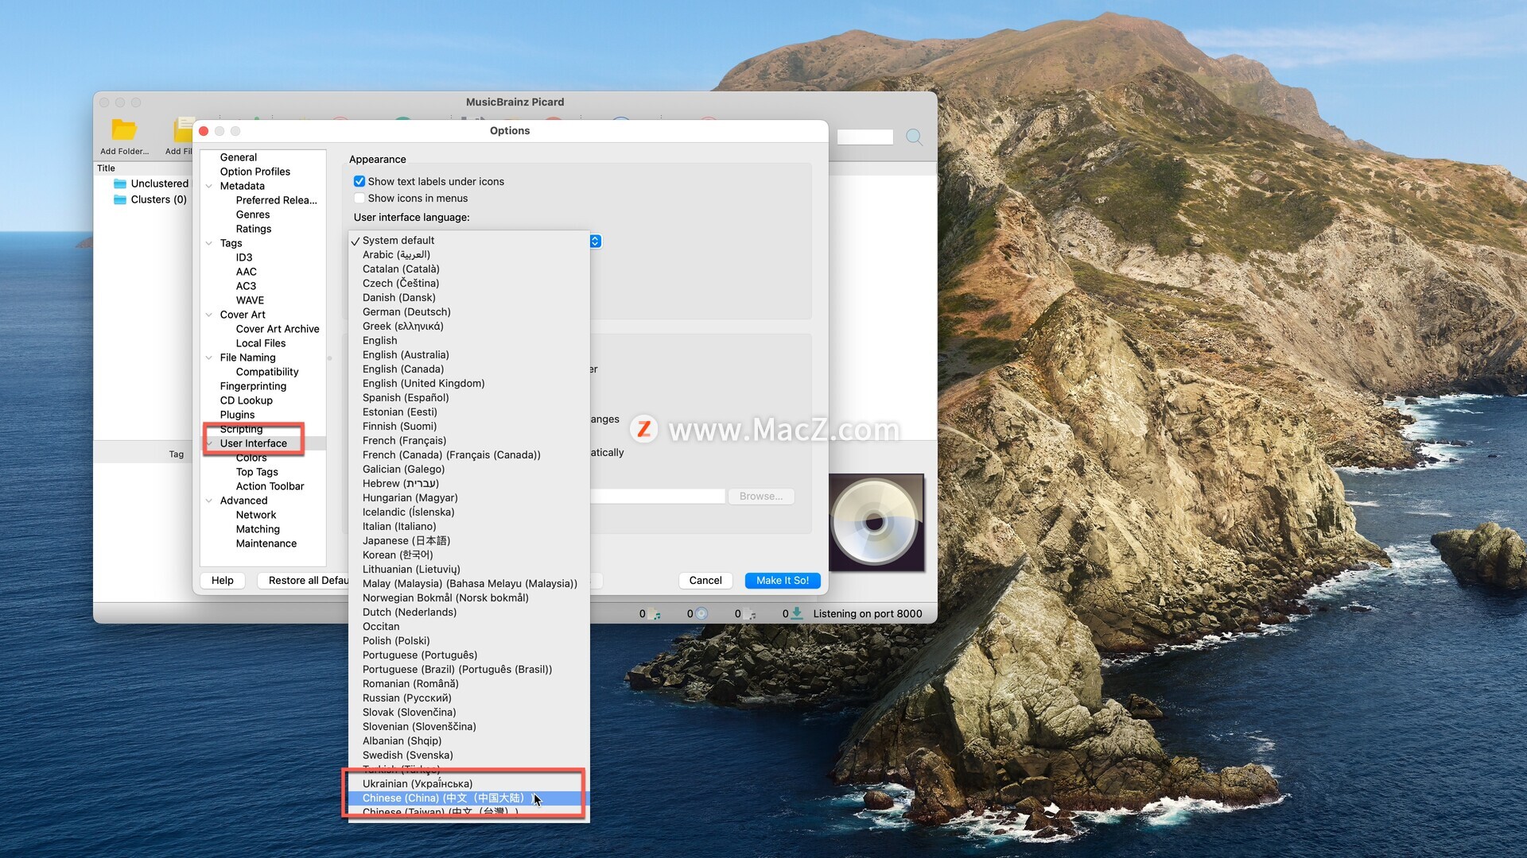Click the pending downloads status icon
The height and width of the screenshot is (858, 1527).
click(x=797, y=613)
